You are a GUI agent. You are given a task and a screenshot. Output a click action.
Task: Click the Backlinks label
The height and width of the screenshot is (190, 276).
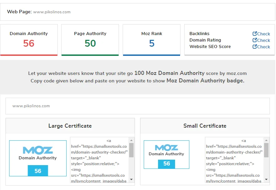pyautogui.click(x=200, y=33)
